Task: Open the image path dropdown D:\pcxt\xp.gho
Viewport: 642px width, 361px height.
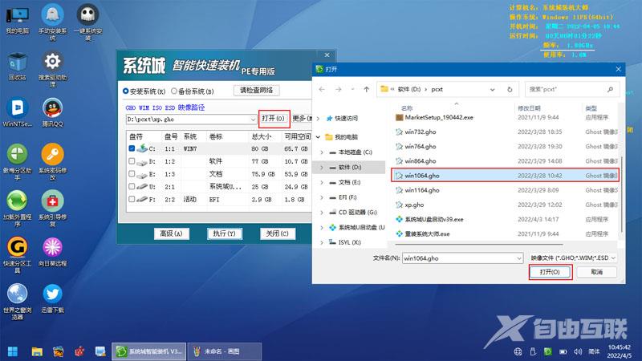Action: 253,120
